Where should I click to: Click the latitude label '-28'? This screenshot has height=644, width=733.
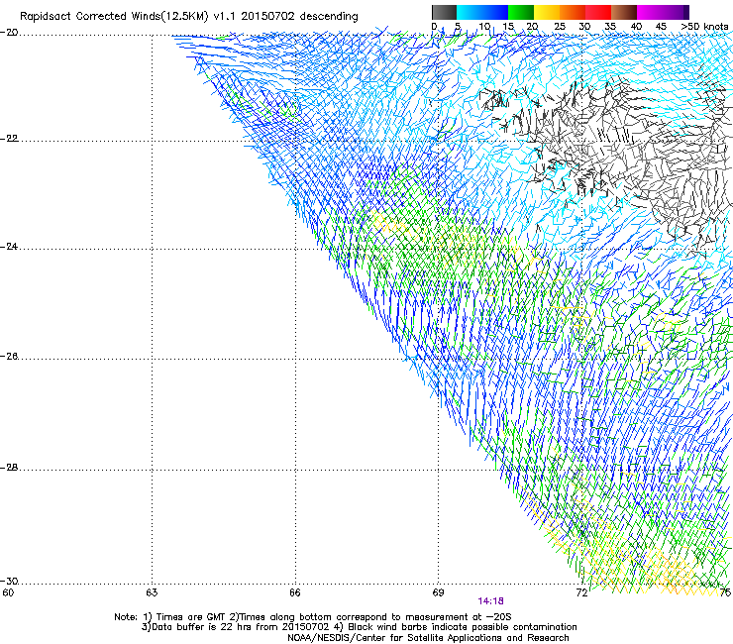(9, 468)
